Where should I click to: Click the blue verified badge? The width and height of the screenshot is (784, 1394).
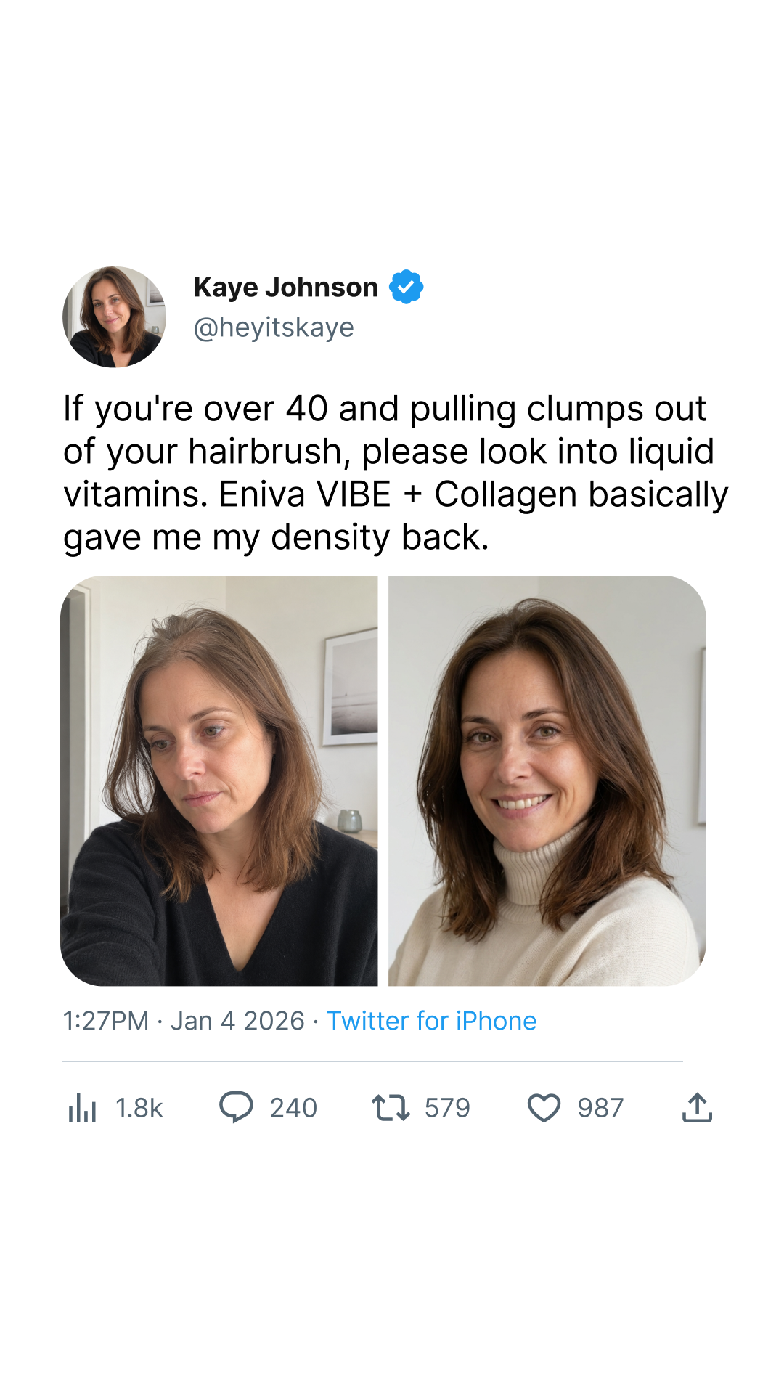407,287
